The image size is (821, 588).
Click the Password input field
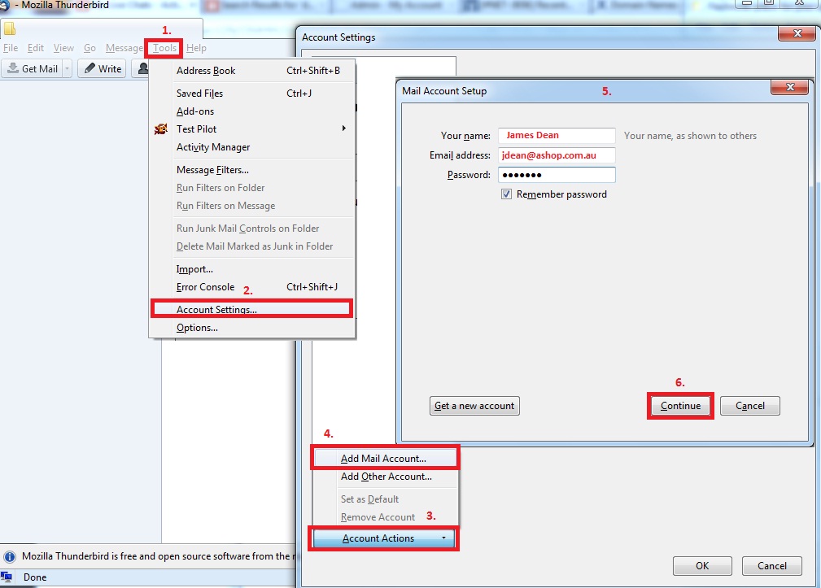tap(557, 175)
